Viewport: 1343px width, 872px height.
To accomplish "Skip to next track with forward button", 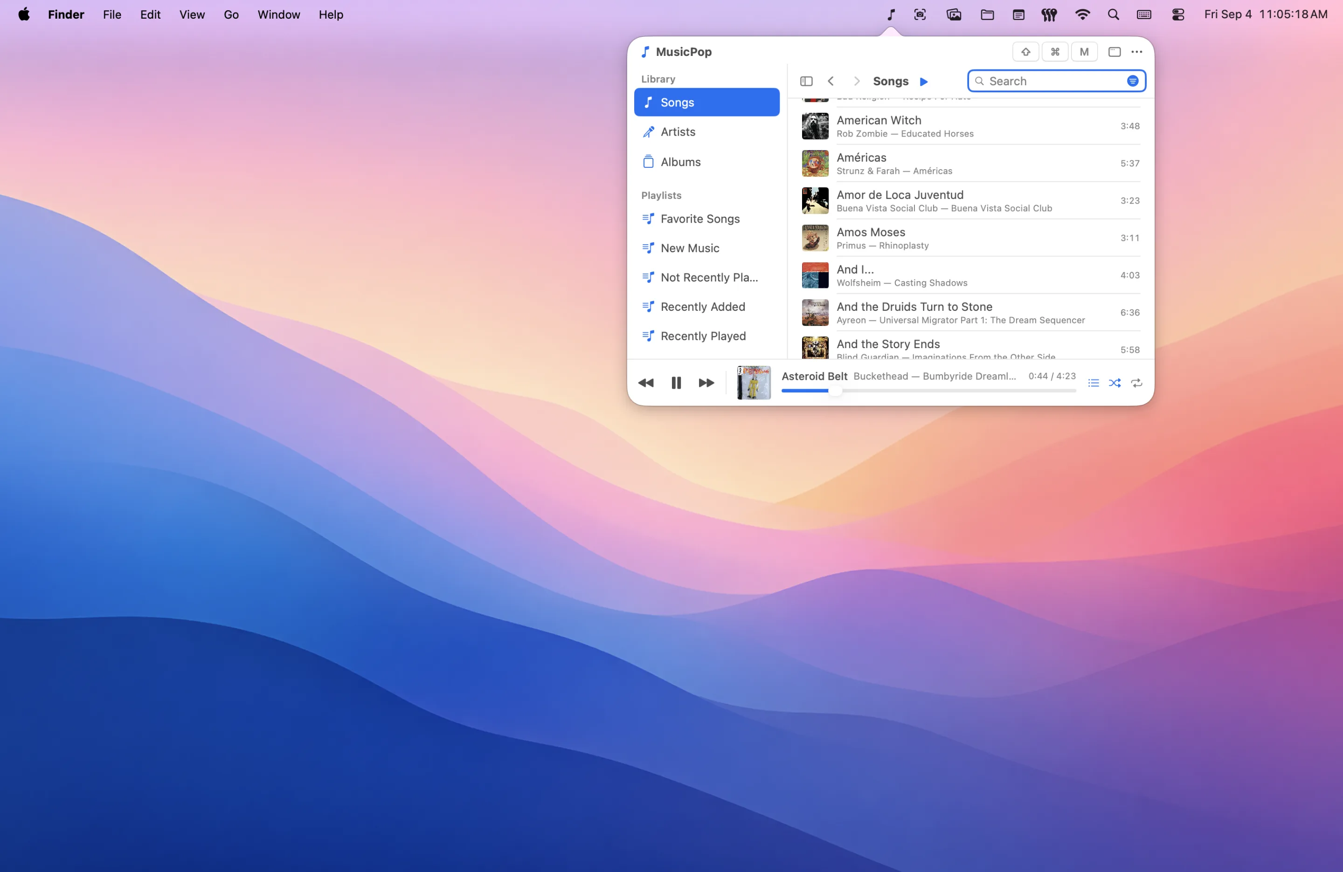I will pyautogui.click(x=706, y=383).
